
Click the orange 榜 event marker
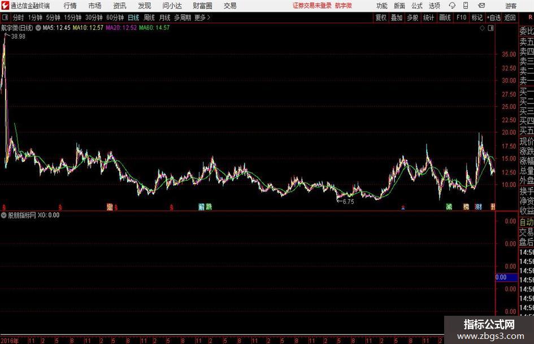(x=466, y=207)
